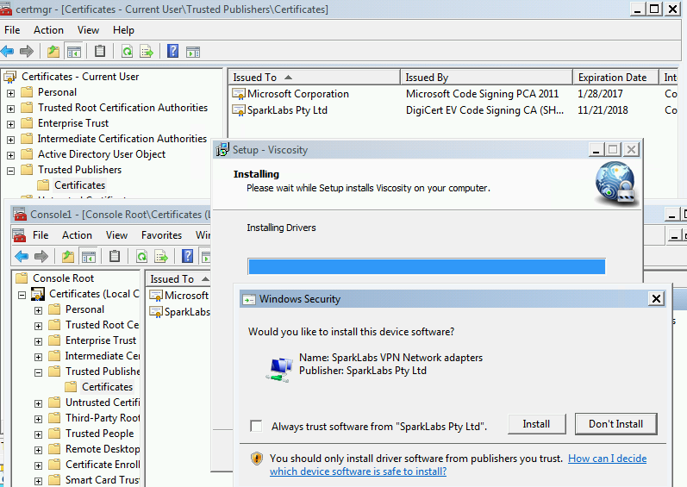Toggle Action Pane icon in certmgr toolbar
This screenshot has width=687, height=487.
pyautogui.click(x=193, y=52)
